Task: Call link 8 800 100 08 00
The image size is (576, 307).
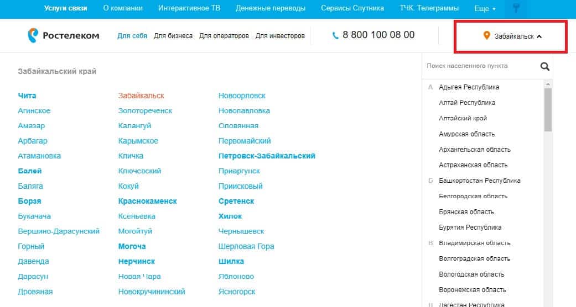Action: click(378, 35)
